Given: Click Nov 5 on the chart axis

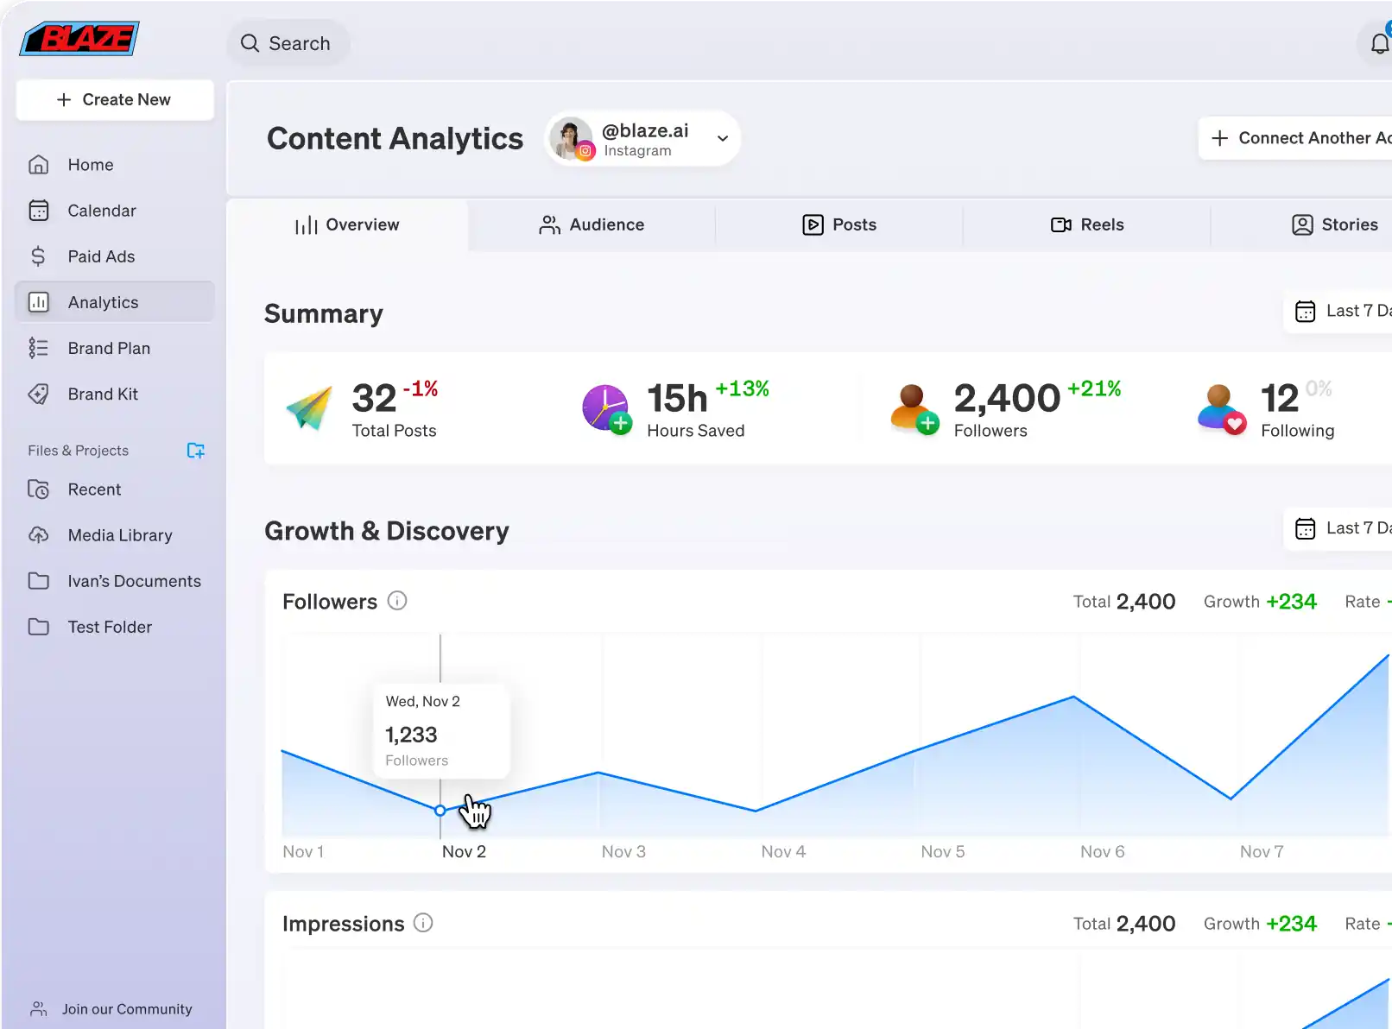Looking at the screenshot, I should pos(943,852).
